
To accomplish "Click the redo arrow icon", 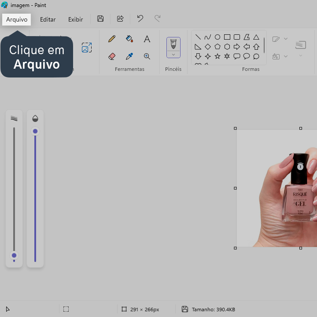I will (158, 18).
